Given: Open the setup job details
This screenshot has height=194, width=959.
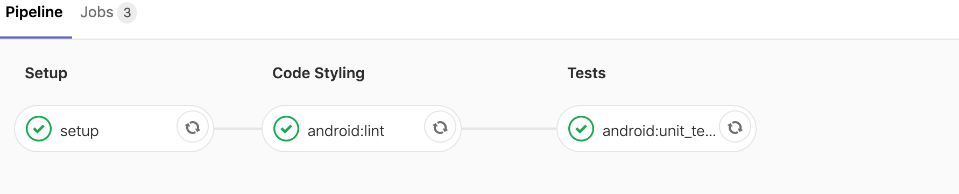Looking at the screenshot, I should tap(79, 131).
